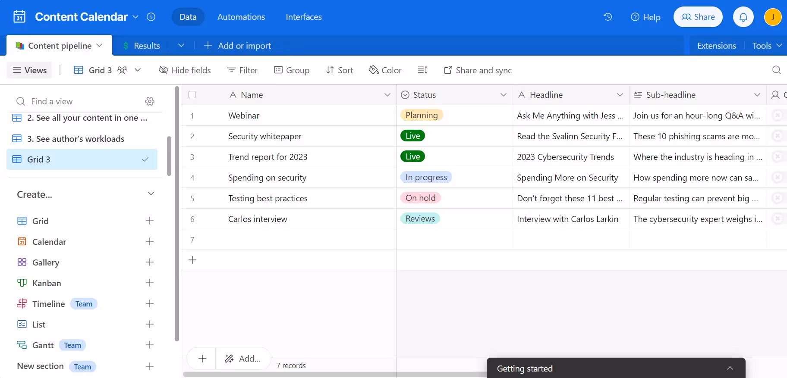This screenshot has width=787, height=378.
Task: Collapse the Create section chevron
Action: point(151,194)
